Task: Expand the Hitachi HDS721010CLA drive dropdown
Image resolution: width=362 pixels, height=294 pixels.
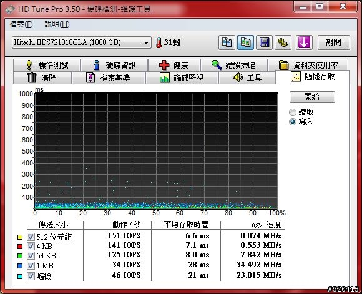Action: coord(82,42)
